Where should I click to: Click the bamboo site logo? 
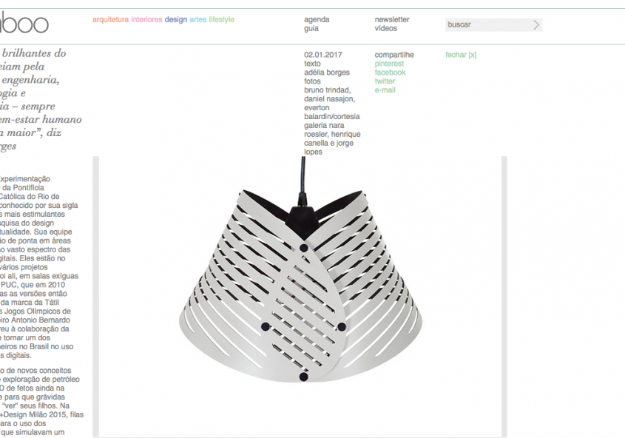[24, 23]
